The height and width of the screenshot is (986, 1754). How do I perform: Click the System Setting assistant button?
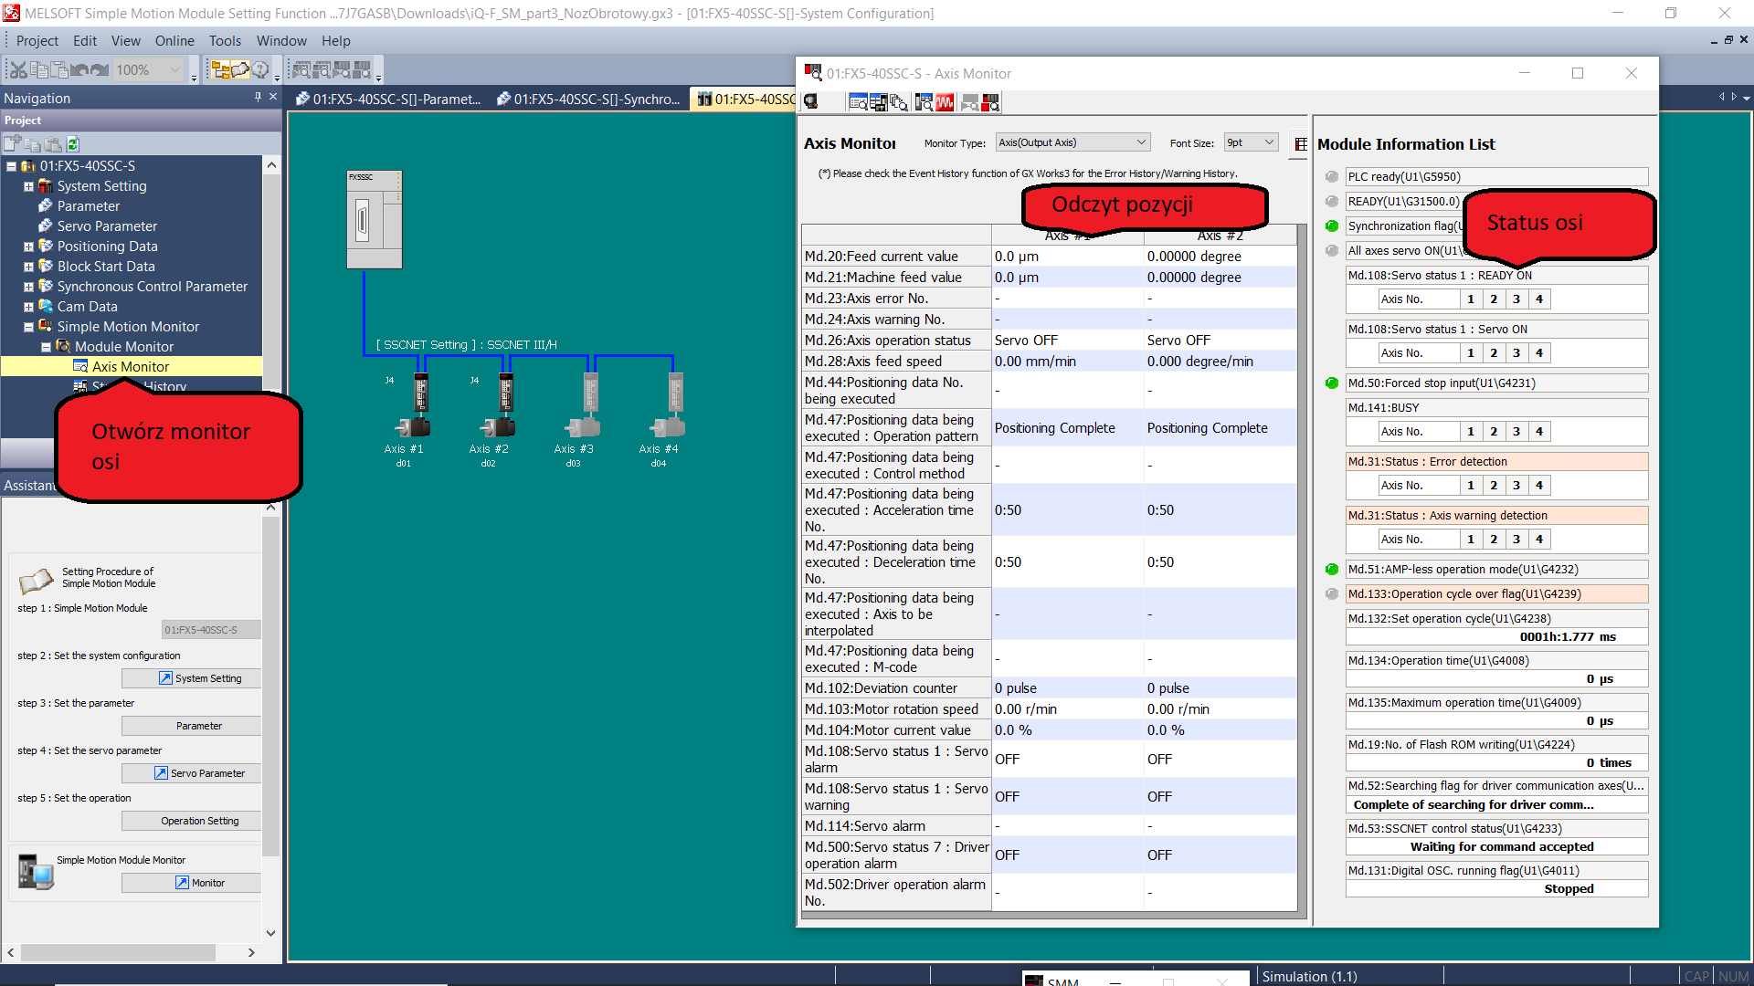[191, 678]
